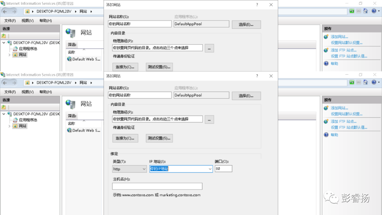The height and width of the screenshot is (215, 382).
Task: Click 设置 FTP 站点默认值... link in lower 操作 pane
Action: (x=349, y=127)
